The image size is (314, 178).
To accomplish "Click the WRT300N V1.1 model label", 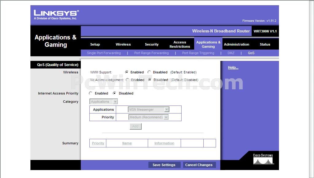I will (x=265, y=31).
